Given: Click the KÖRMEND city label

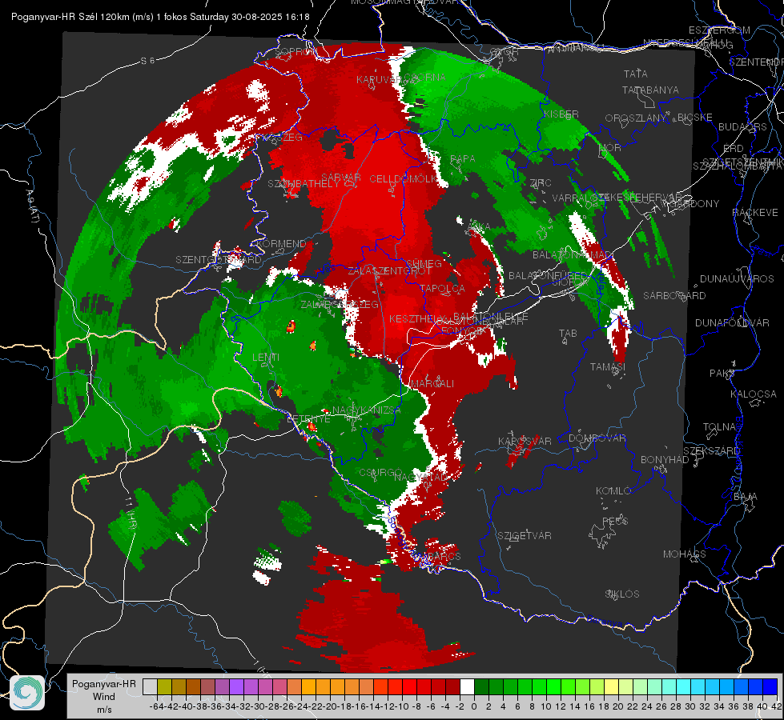Looking at the screenshot, I should coord(280,244).
